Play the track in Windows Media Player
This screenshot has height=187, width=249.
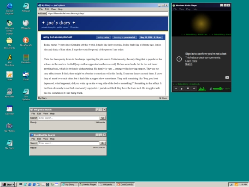pos(182,89)
